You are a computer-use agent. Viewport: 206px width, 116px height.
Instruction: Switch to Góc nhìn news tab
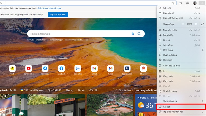coord(94,90)
